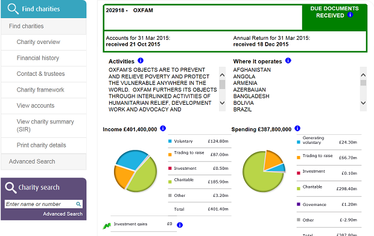Open the info icon next to Activities
The width and height of the screenshot is (374, 236).
141,60
